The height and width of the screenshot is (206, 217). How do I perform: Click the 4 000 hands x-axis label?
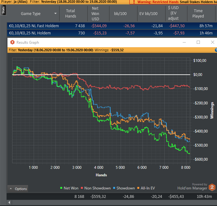(x=99, y=168)
